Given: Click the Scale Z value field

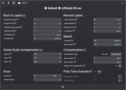Looking at the screenshot, I should coord(46,62).
